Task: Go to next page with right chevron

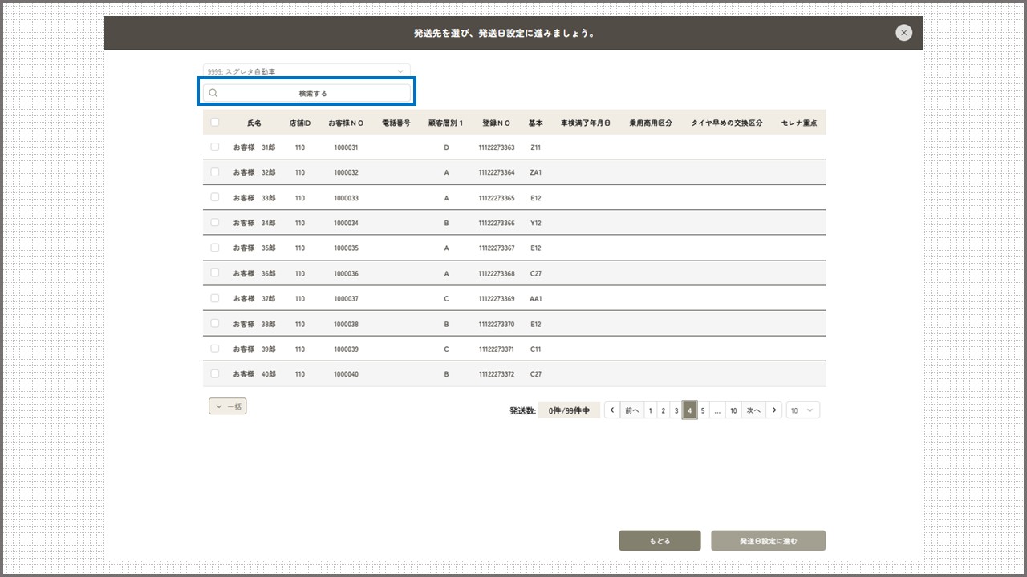Action: tap(774, 410)
